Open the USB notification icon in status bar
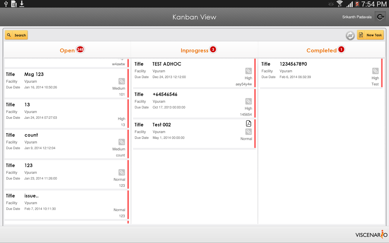Viewport: 389px width, 243px height. pos(6,4)
